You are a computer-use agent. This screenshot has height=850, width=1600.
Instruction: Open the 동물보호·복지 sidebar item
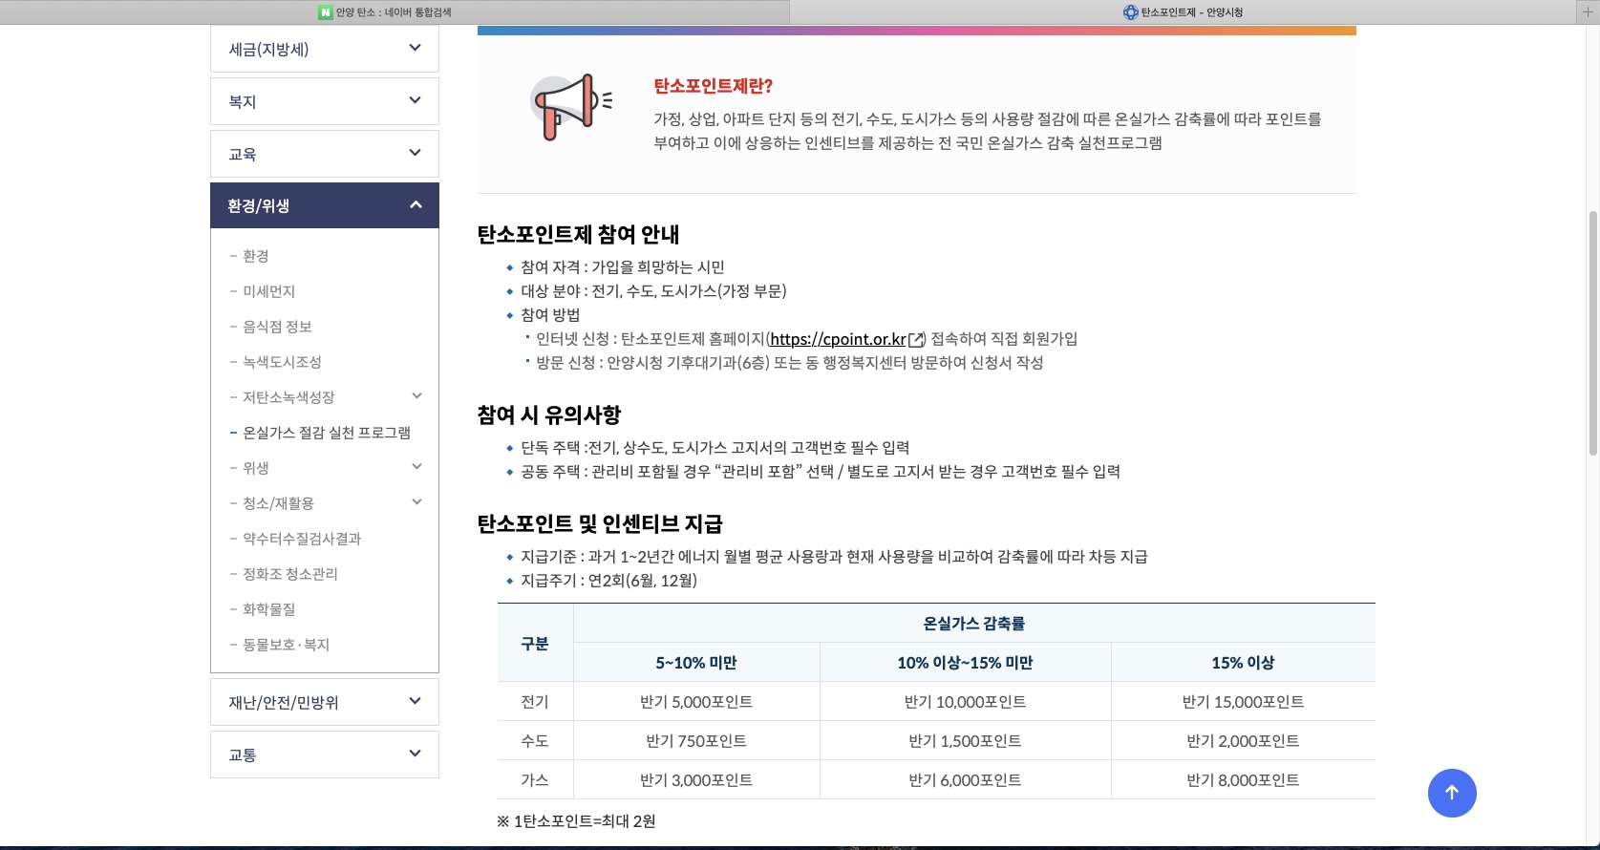286,645
